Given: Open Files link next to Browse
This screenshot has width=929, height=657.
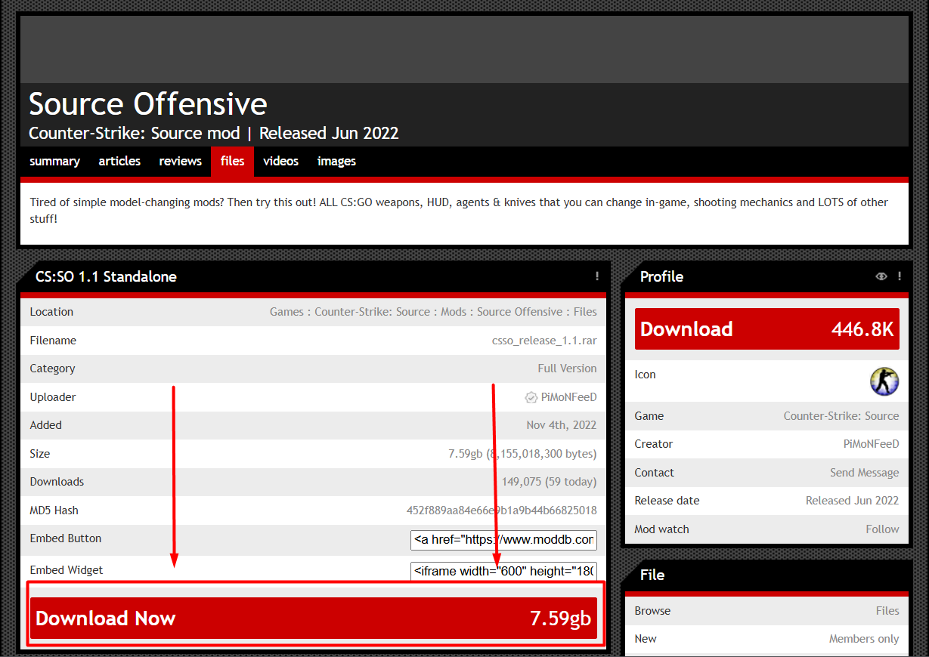Looking at the screenshot, I should click(x=887, y=611).
